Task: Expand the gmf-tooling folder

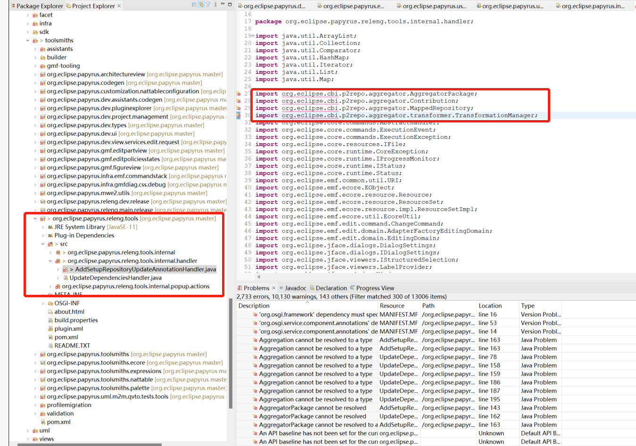Action: (x=35, y=66)
